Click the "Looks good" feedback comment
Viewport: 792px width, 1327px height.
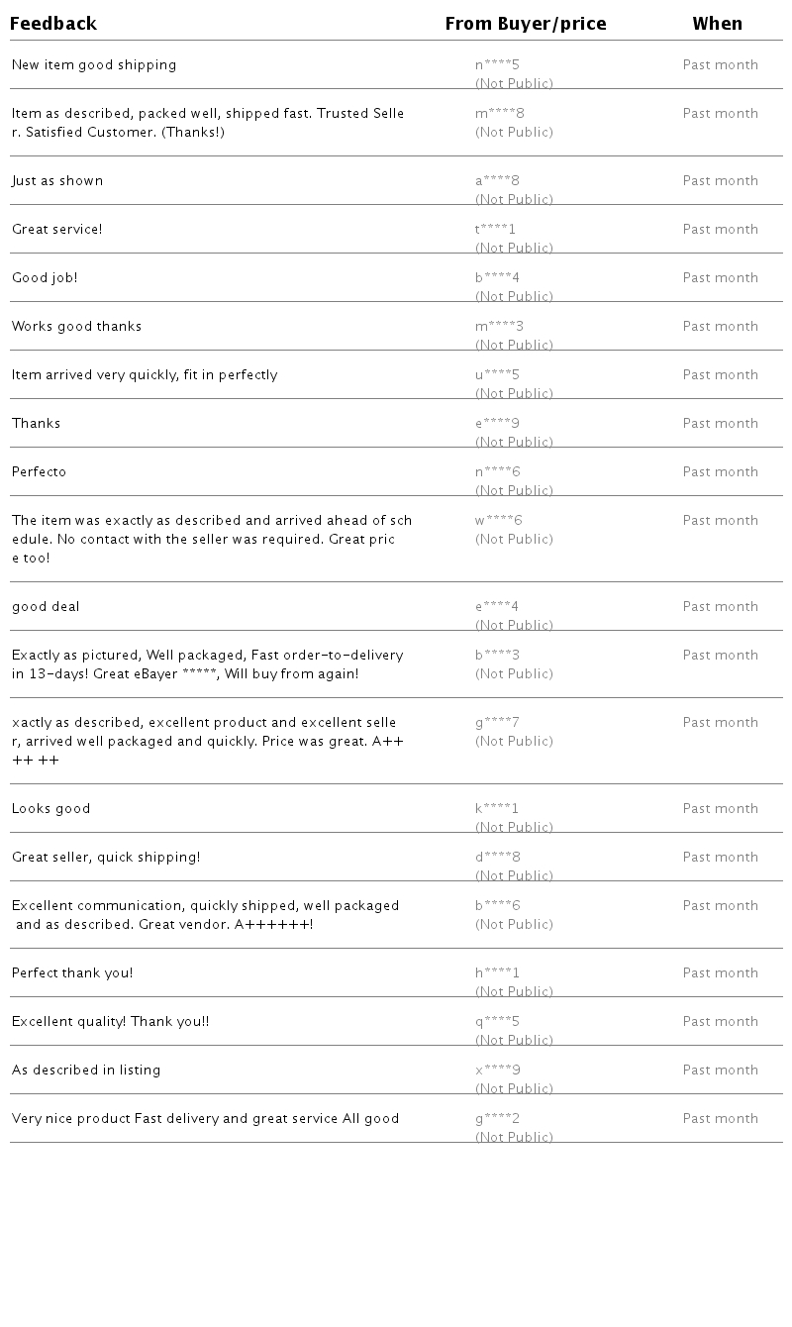pyautogui.click(x=51, y=809)
